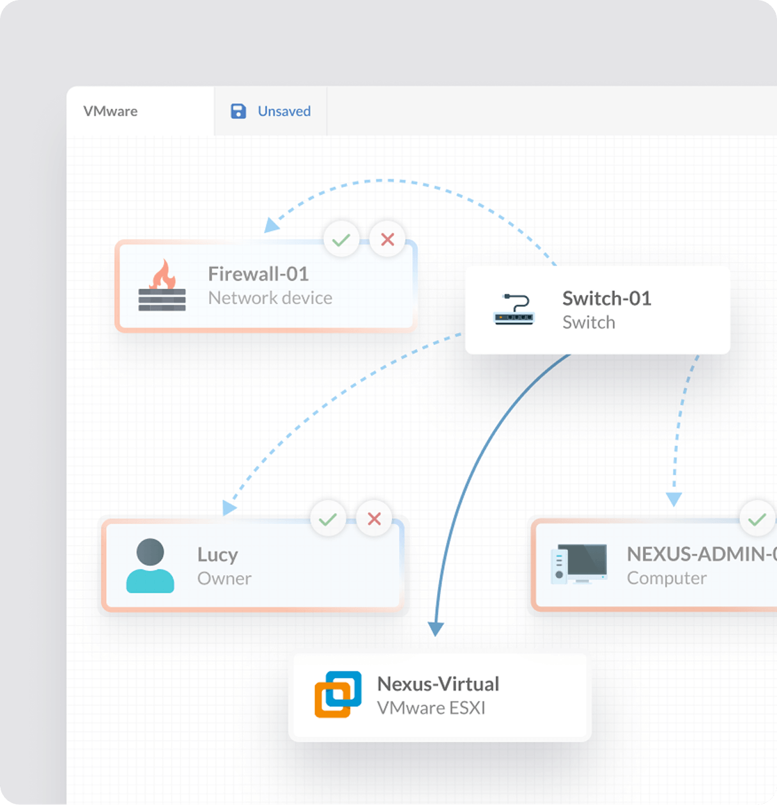Click the save floppy icon on Unsaved tab
Viewport: 777px width, 805px height.
[238, 111]
